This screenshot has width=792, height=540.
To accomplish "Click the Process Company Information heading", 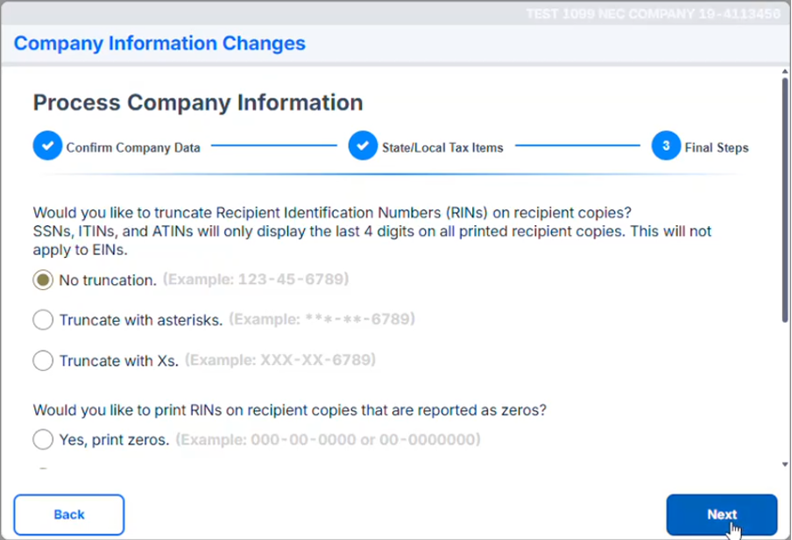I will (198, 102).
